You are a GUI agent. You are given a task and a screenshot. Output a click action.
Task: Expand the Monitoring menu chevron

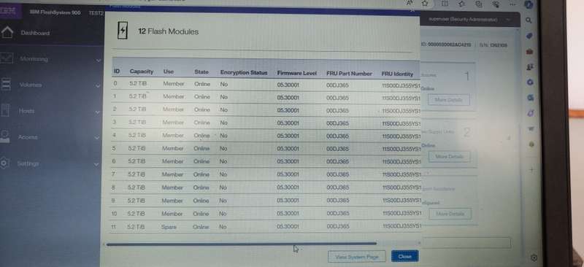(x=99, y=60)
